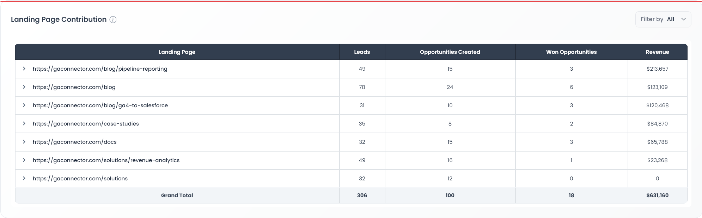702x218 pixels.
Task: Open the case-studies landing page link
Action: [x=86, y=124]
